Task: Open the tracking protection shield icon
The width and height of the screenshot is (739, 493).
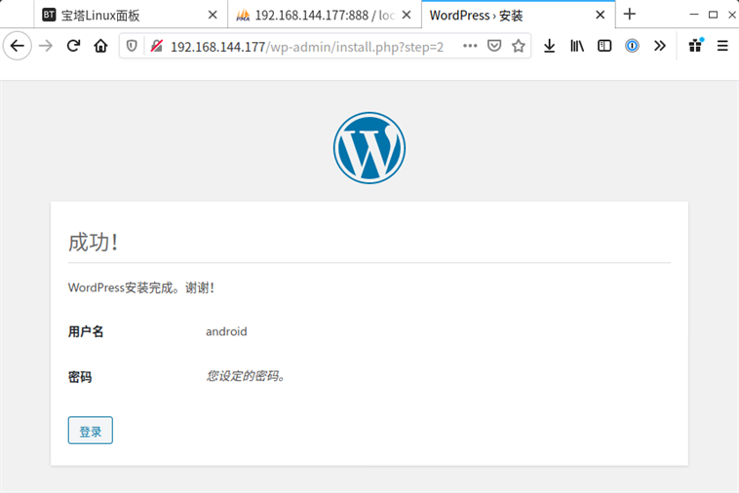Action: coord(134,46)
